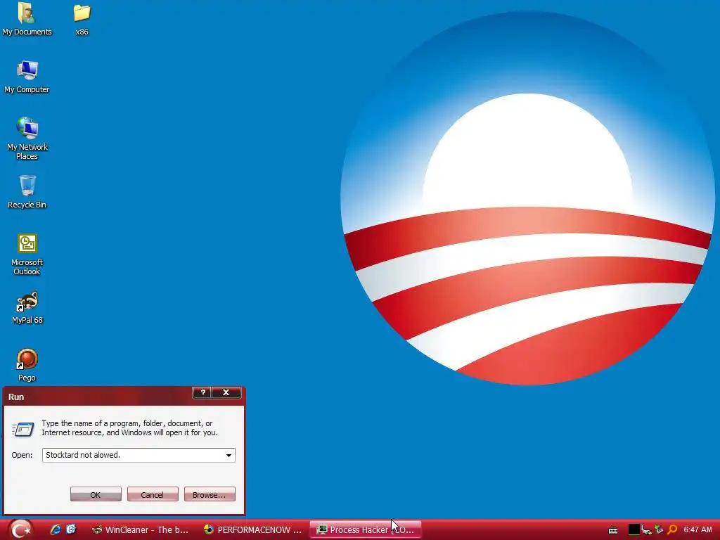Viewport: 720px width, 540px height.
Task: Click the network connection tray icon
Action: pos(647,530)
